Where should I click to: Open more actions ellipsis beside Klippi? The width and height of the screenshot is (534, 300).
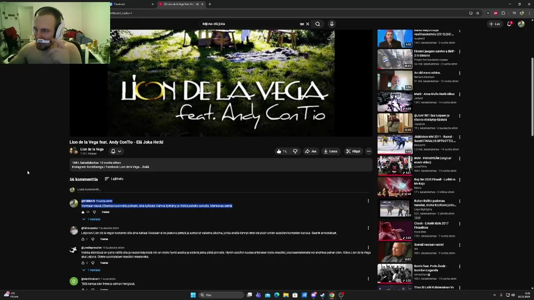point(368,151)
